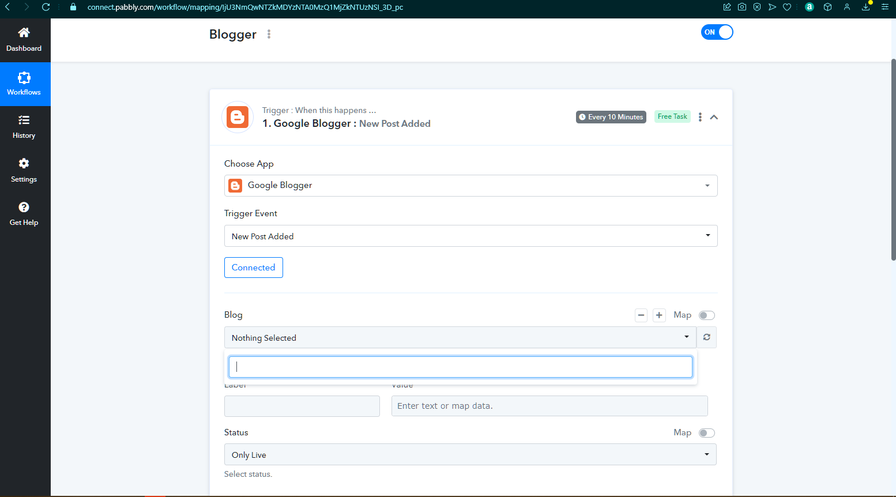
Task: Click the 'New Post Added' trigger heading text
Action: (x=395, y=123)
